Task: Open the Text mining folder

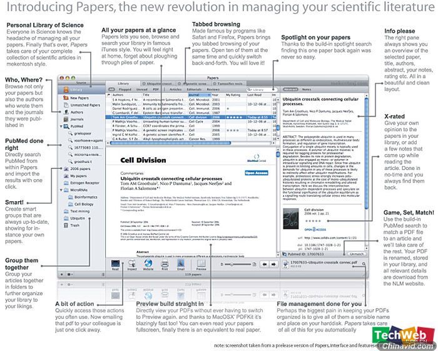Action: (x=76, y=211)
